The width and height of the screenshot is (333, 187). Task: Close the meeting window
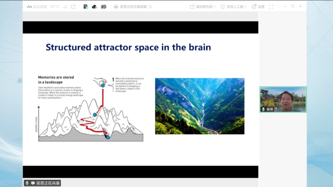click(301, 6)
